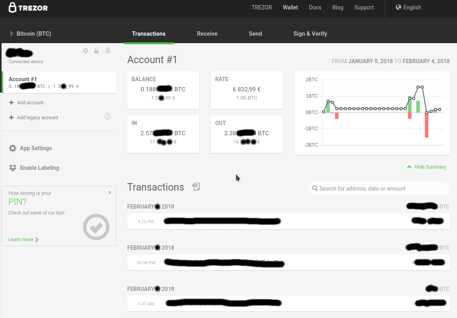The image size is (457, 318).
Task: Expand the Bitcoin (BTC) coin selector
Action: (x=30, y=34)
